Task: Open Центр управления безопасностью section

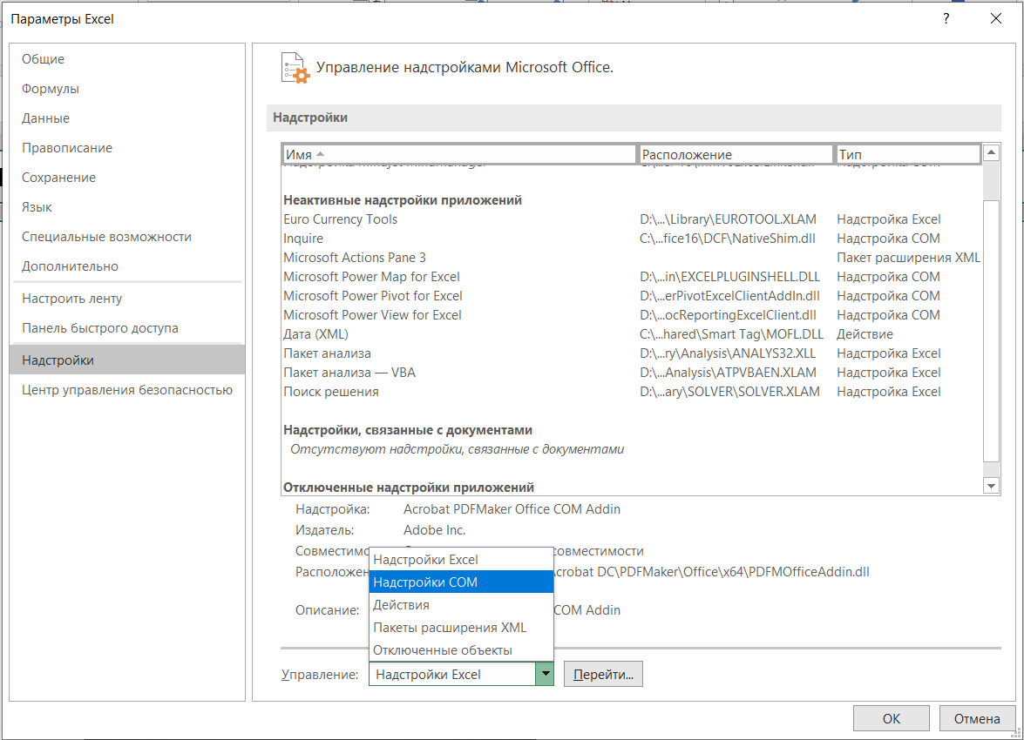Action: [x=127, y=389]
